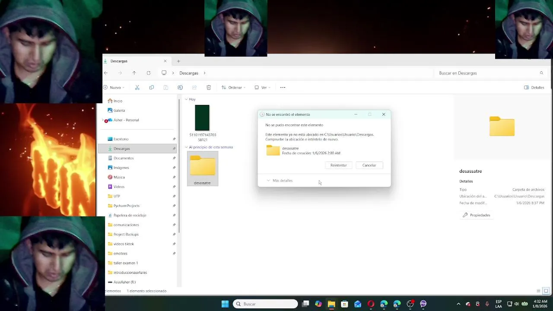Screen dimensions: 553x311
Task: Show hidden system tray icons chevron
Action: point(458,304)
